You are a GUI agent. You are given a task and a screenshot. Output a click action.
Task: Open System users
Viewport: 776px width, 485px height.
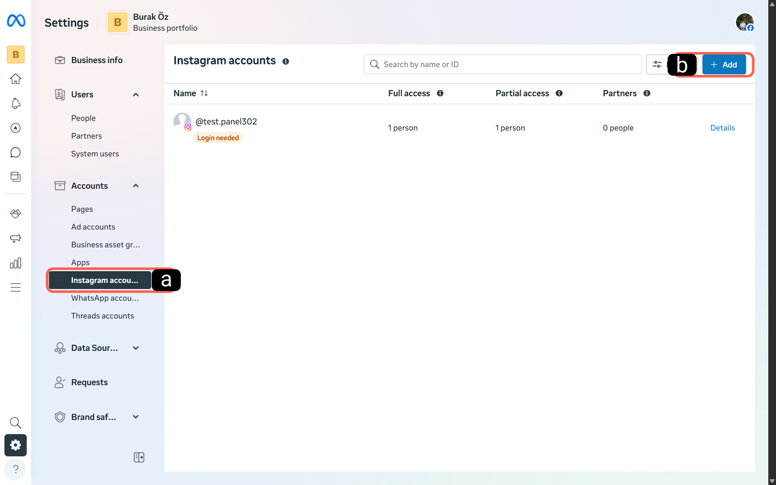click(95, 154)
